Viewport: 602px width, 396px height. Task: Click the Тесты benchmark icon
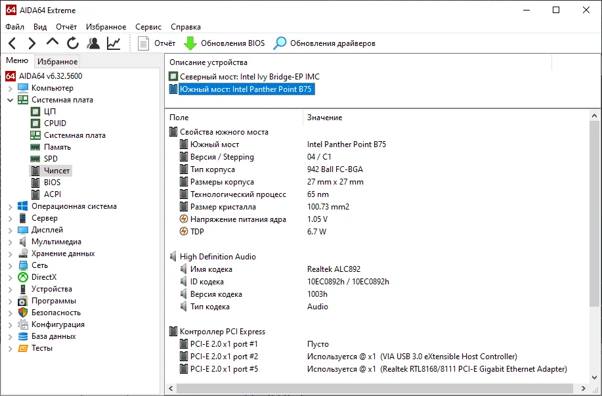coord(23,348)
